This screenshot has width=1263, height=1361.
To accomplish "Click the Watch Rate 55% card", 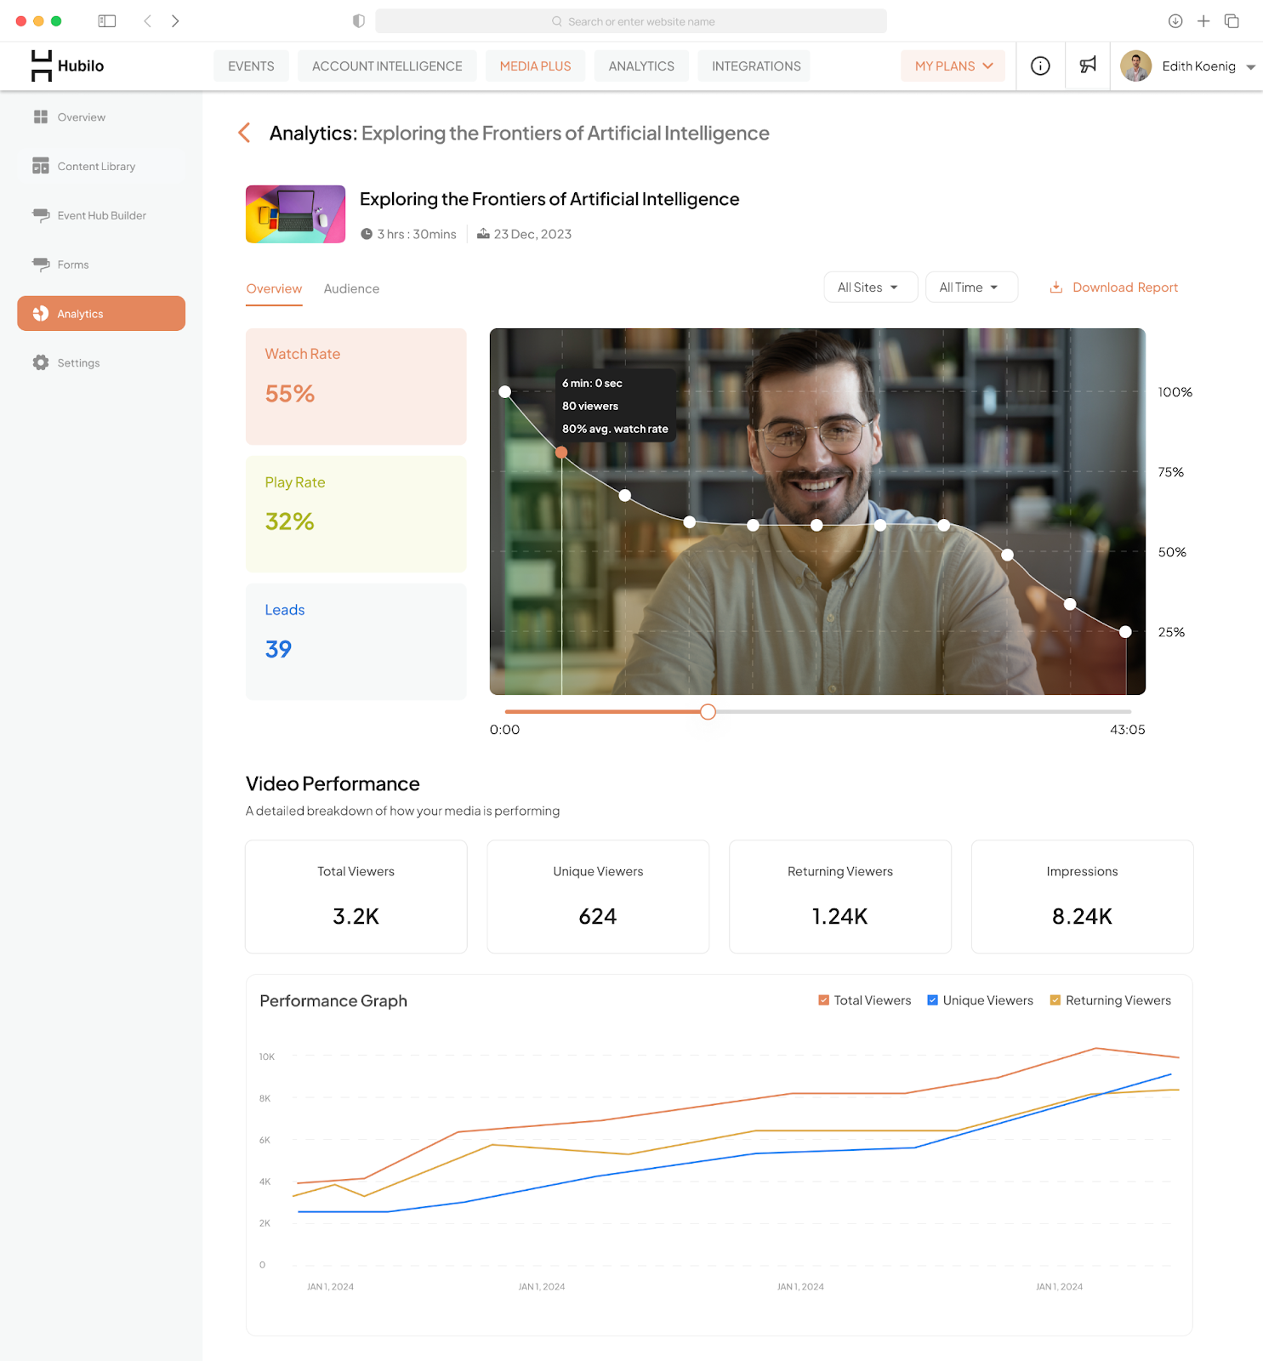I will (x=356, y=386).
